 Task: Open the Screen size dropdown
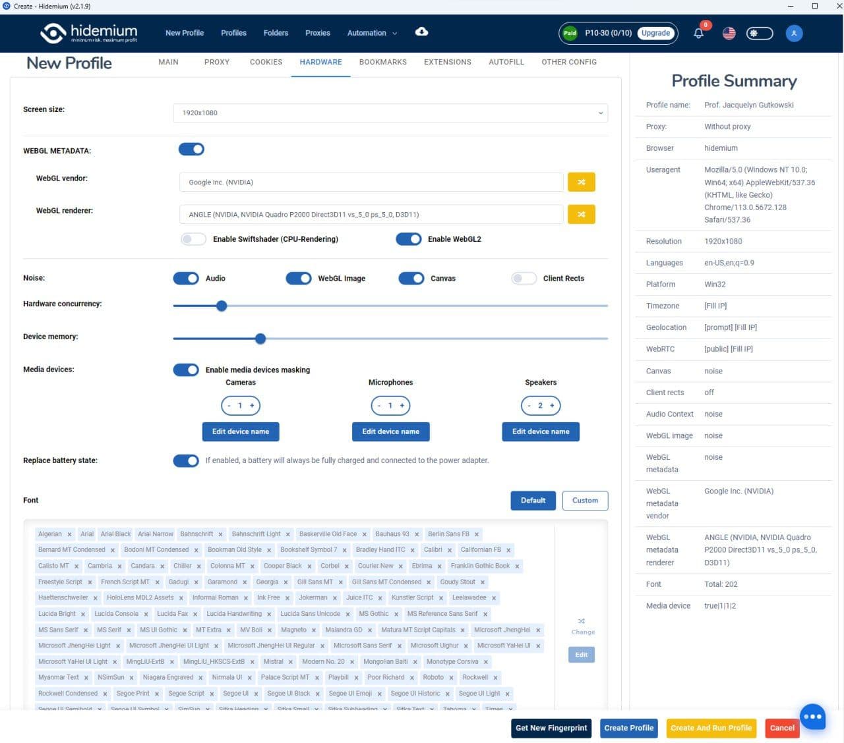click(x=390, y=113)
